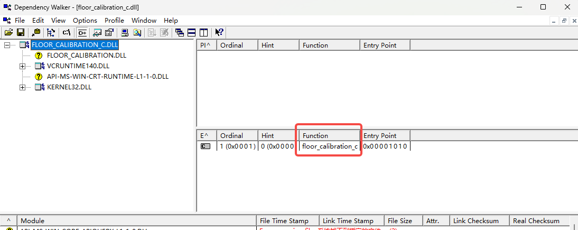Toggle Undecorate C++ Functions toolbar button

(x=82, y=32)
